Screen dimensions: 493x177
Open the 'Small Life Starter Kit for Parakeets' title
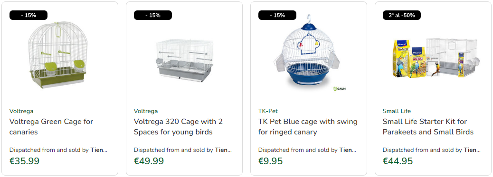pyautogui.click(x=428, y=126)
